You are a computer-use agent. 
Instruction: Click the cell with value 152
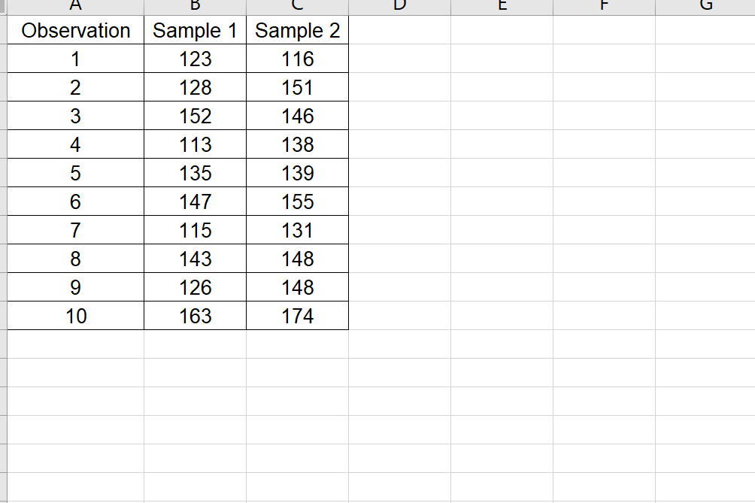[x=194, y=116]
